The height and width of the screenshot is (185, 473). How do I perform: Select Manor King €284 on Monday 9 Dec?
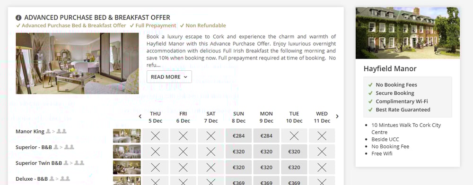click(266, 135)
